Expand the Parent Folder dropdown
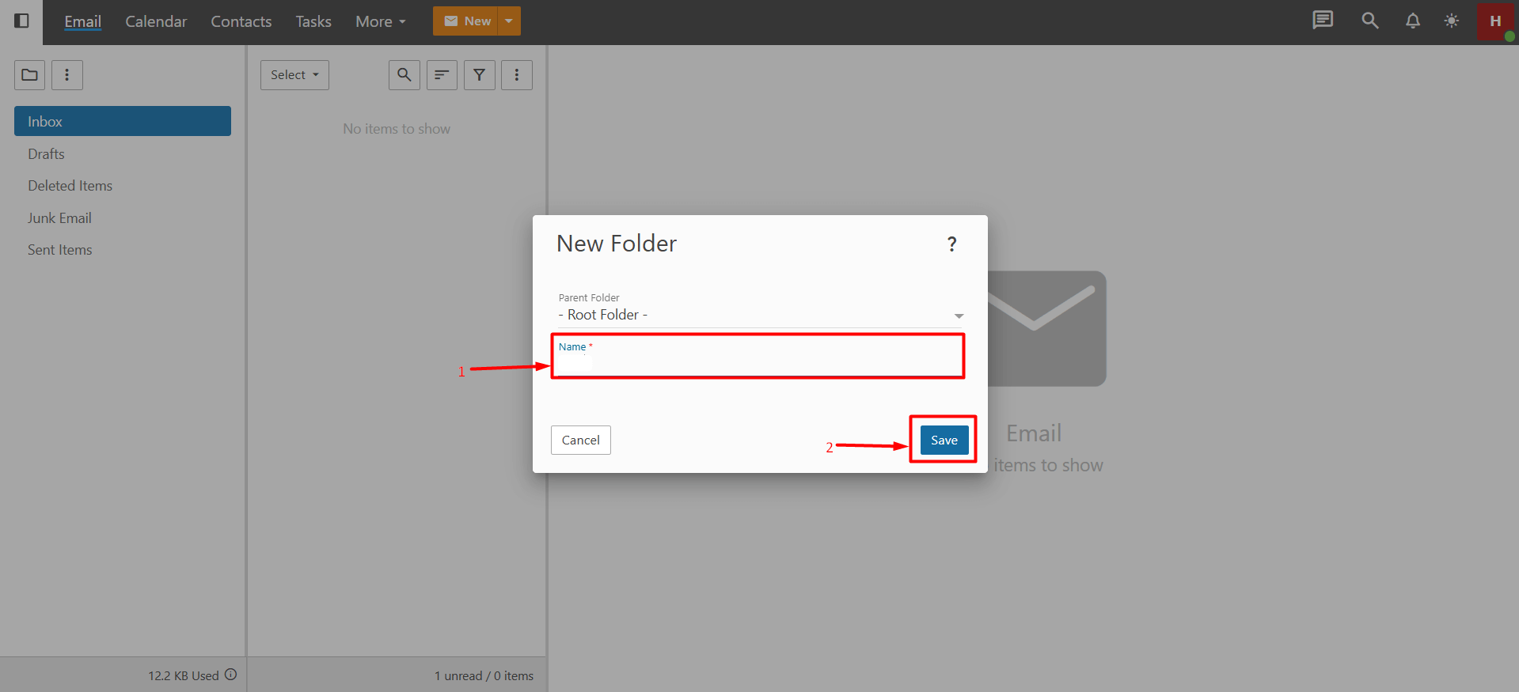The image size is (1519, 692). 959,316
